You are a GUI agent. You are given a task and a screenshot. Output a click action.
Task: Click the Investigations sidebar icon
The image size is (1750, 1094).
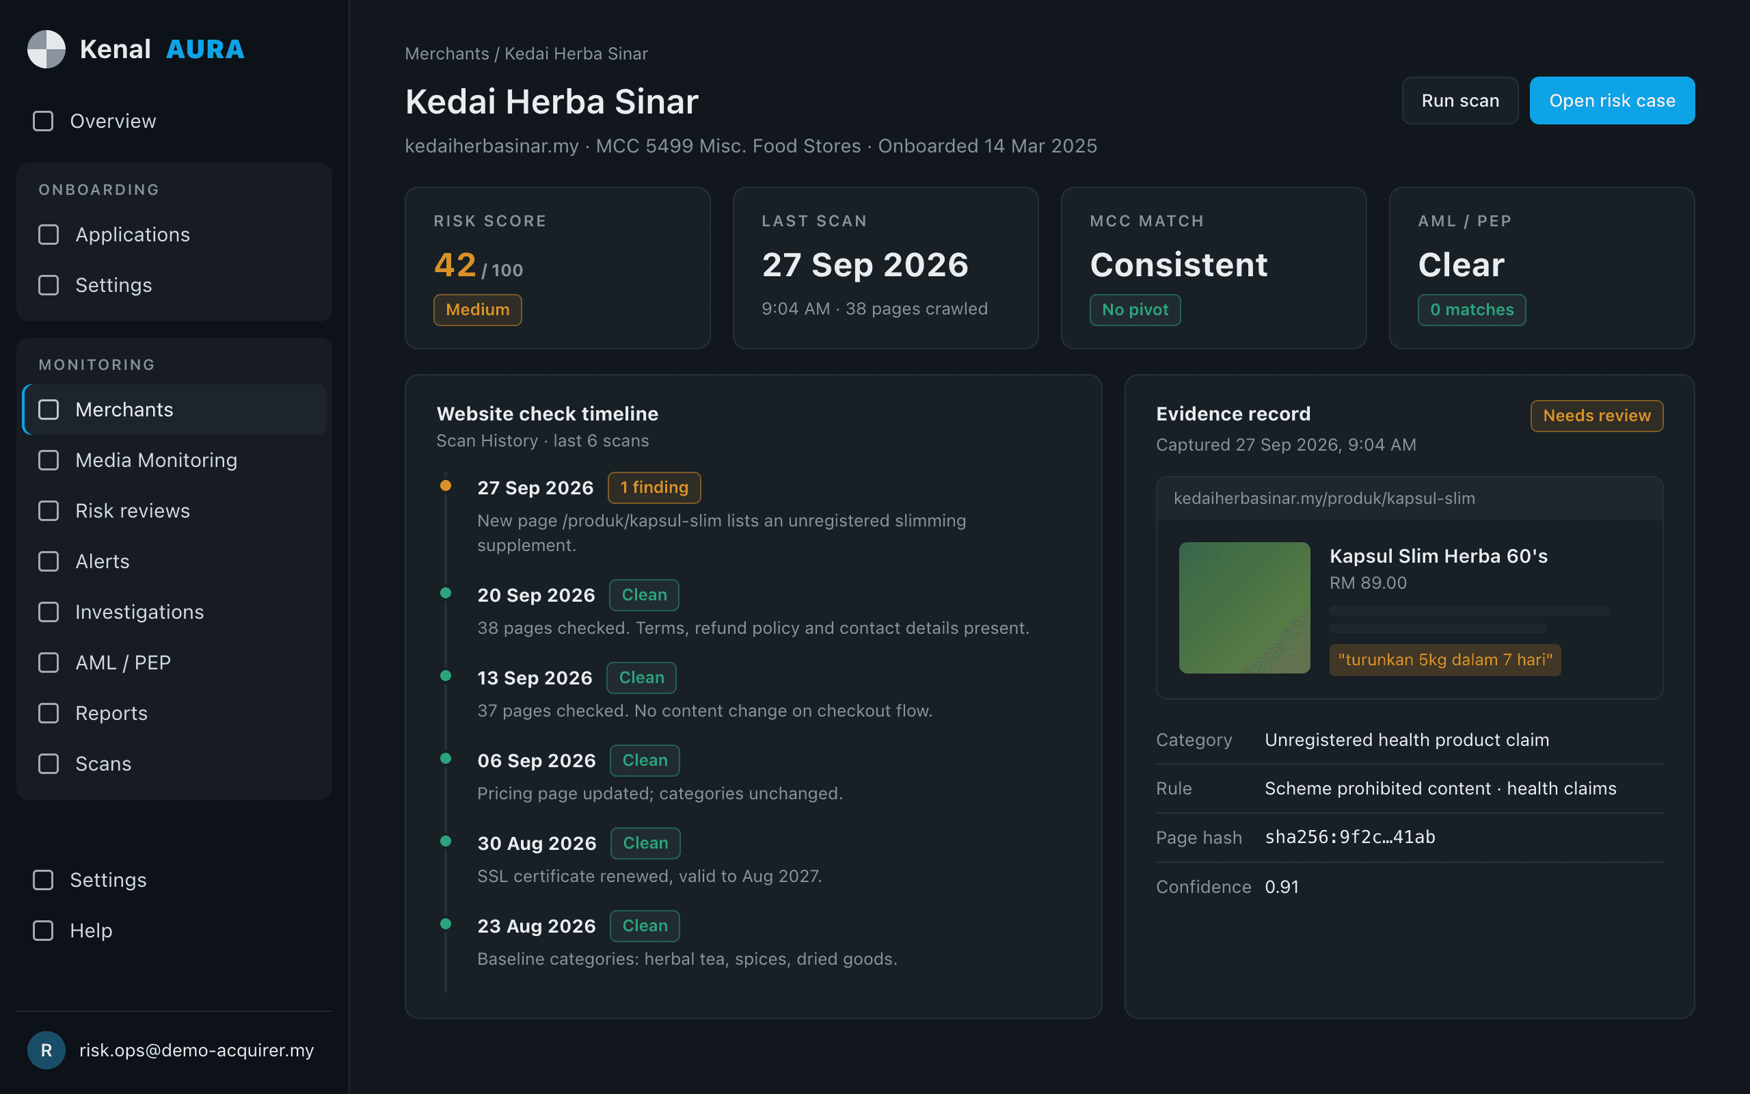point(49,612)
